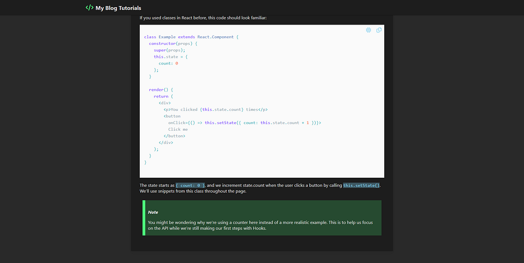
Task: Click the code brackets logo icon
Action: [x=89, y=8]
